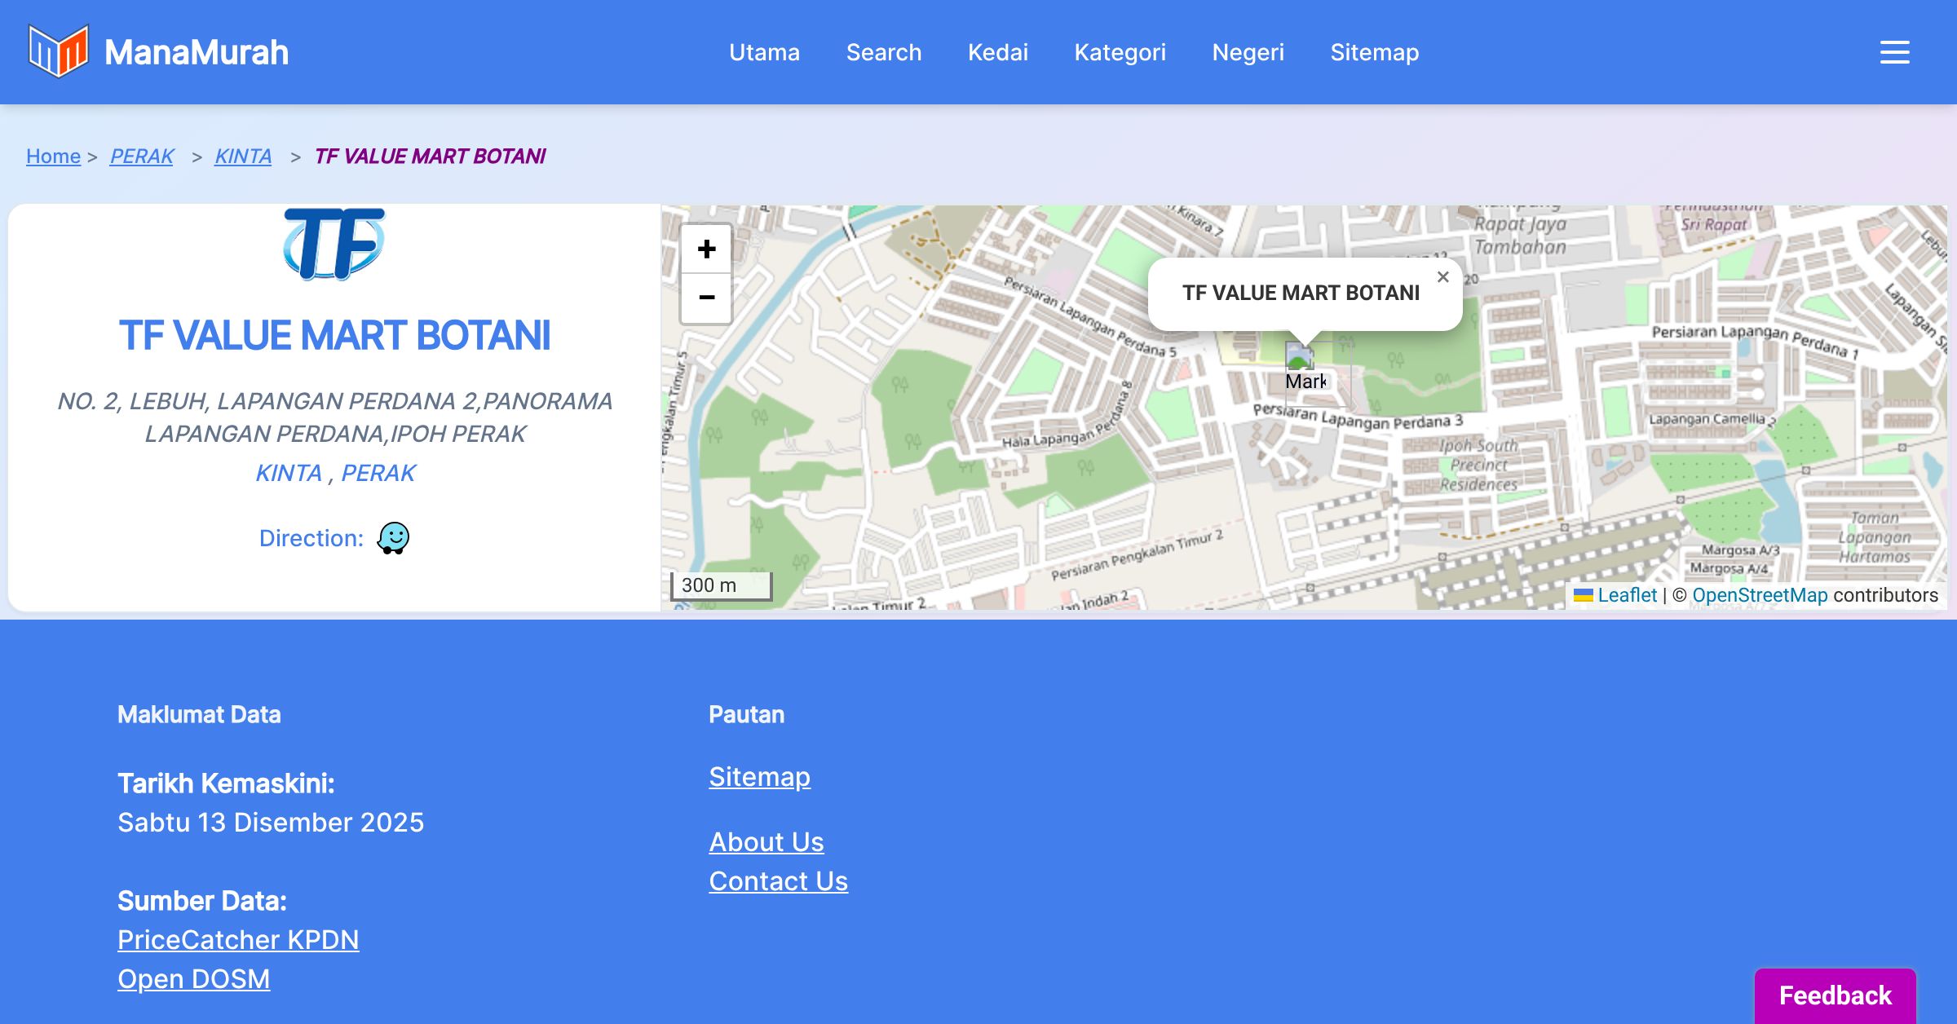Click the KINTA breadcrumb link
Viewport: 1957px width, 1024px height.
(x=243, y=156)
